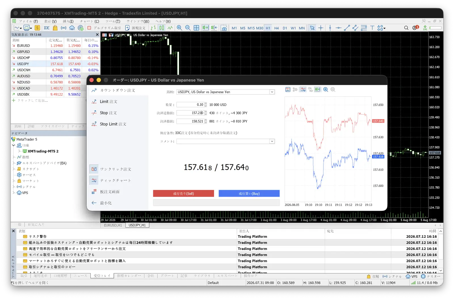Expand the 指標 indicators tree node

pos(13,157)
